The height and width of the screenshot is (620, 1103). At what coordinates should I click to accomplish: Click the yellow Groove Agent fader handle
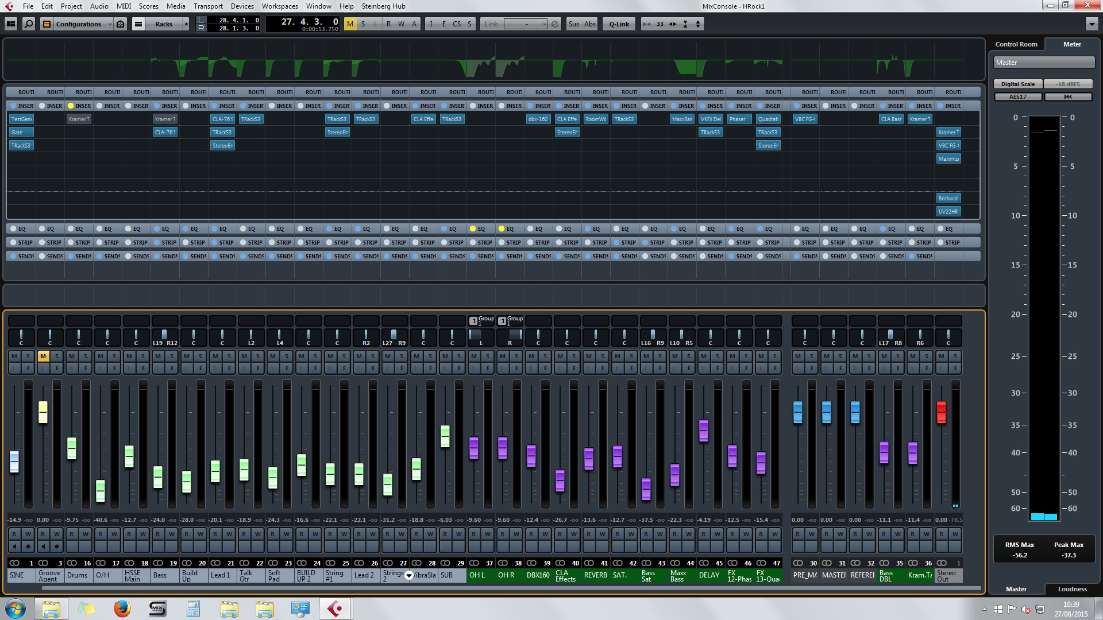(x=43, y=412)
